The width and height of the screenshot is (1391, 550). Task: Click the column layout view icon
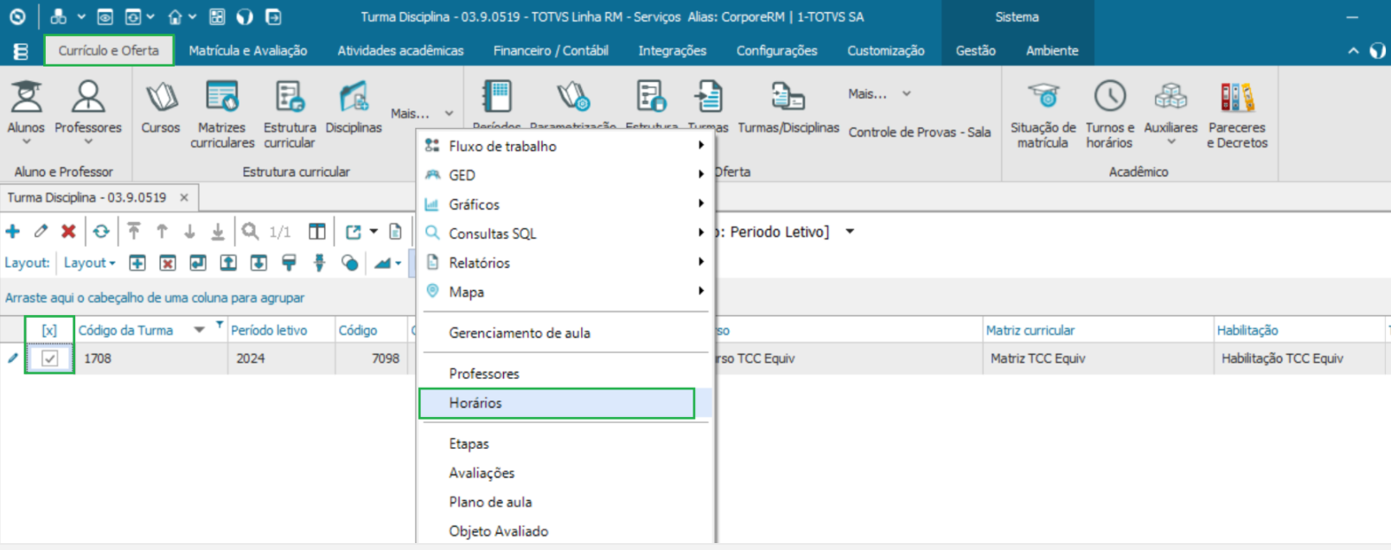coord(317,231)
